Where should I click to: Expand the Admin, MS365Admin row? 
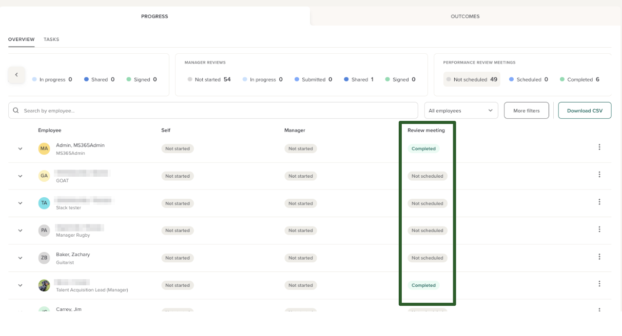21,149
